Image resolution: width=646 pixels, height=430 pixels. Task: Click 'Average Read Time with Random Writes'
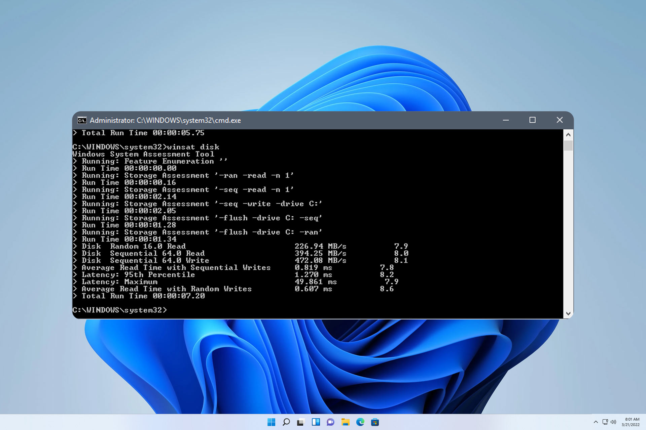[x=167, y=289]
